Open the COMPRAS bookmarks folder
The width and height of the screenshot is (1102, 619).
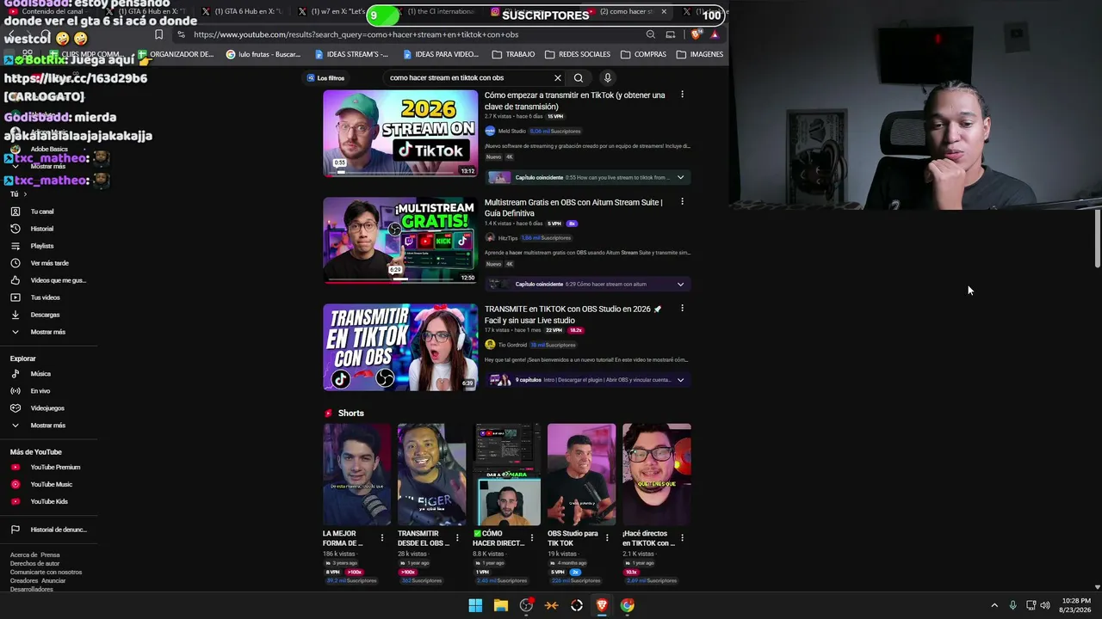643,54
